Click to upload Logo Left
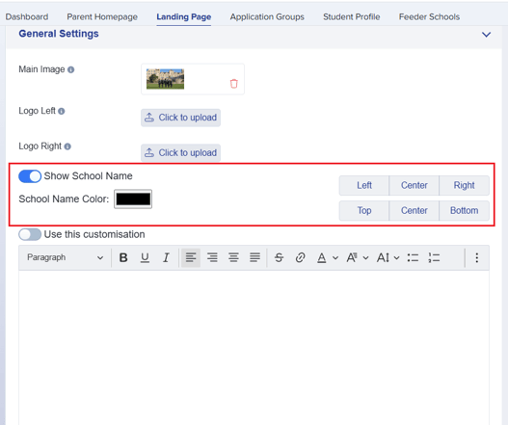 click(181, 118)
